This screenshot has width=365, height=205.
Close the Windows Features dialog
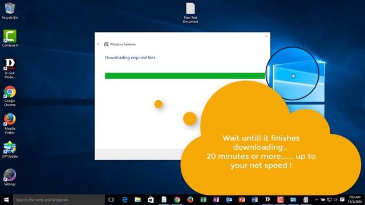pyautogui.click(x=266, y=36)
